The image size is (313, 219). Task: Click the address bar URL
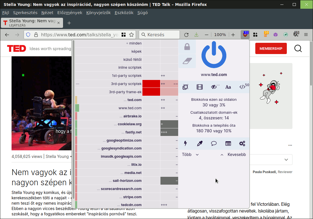pyautogui.click(x=79, y=35)
